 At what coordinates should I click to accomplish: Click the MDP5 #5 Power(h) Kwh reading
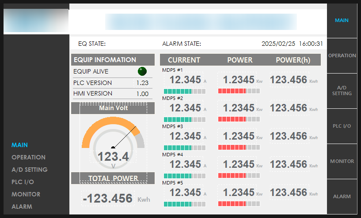pos(289,192)
